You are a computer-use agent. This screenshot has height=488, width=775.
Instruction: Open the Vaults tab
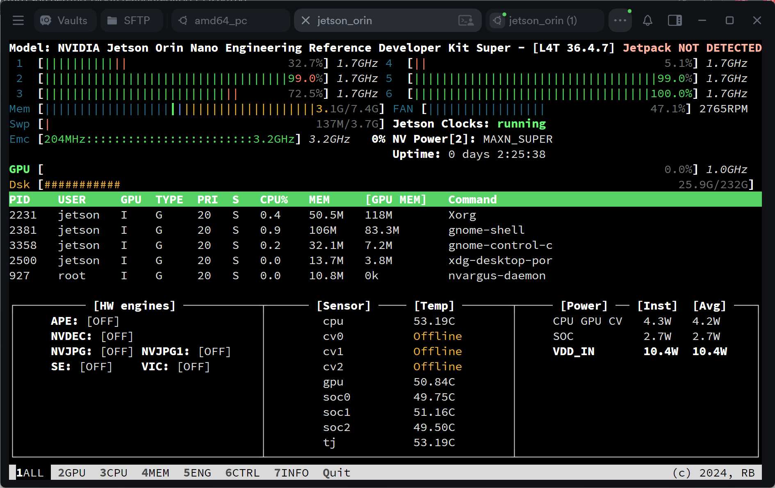(x=65, y=21)
